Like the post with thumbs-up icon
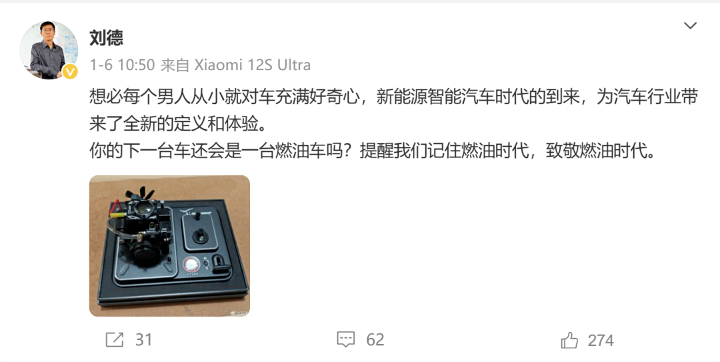This screenshot has height=362, width=720. (x=569, y=341)
